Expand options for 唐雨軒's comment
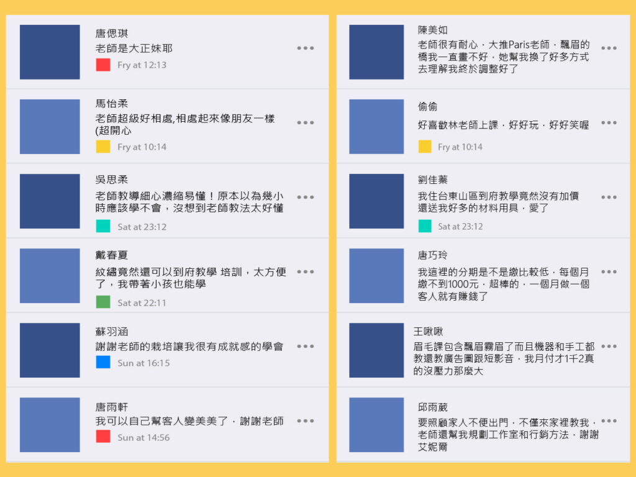 (x=305, y=421)
